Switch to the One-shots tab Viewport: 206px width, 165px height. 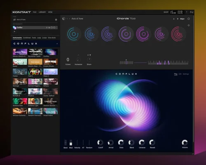[52, 38]
